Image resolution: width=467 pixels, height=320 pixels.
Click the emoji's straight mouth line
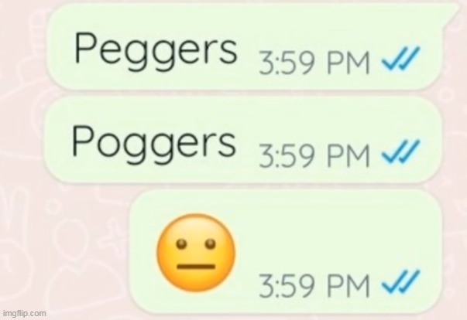click(x=196, y=266)
